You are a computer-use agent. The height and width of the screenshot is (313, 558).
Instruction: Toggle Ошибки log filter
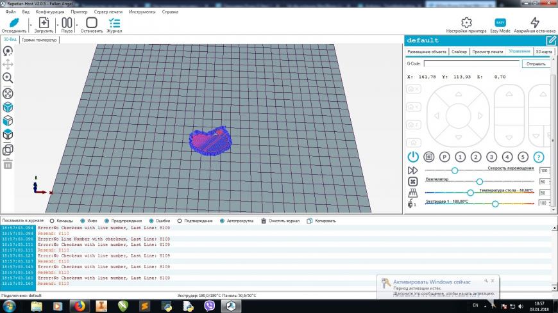point(151,221)
